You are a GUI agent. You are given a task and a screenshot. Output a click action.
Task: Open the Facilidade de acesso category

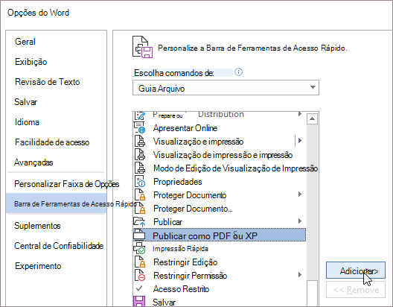(57, 142)
